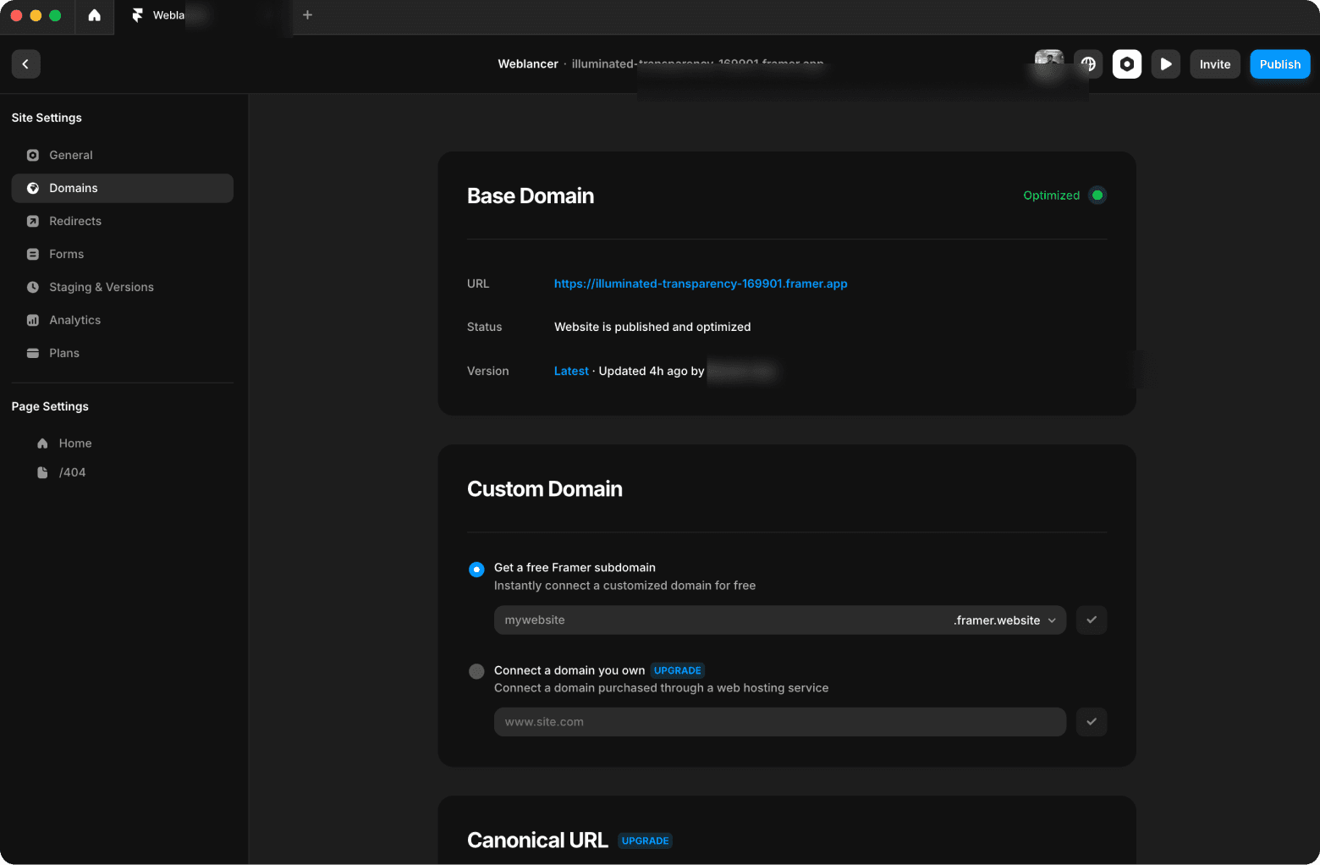Click the Latest version link
This screenshot has height=865, width=1320.
click(x=571, y=372)
